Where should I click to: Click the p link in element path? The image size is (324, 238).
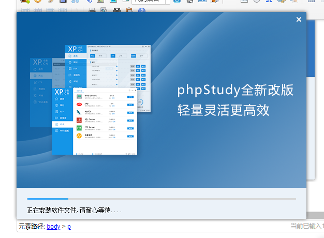pos(69,227)
